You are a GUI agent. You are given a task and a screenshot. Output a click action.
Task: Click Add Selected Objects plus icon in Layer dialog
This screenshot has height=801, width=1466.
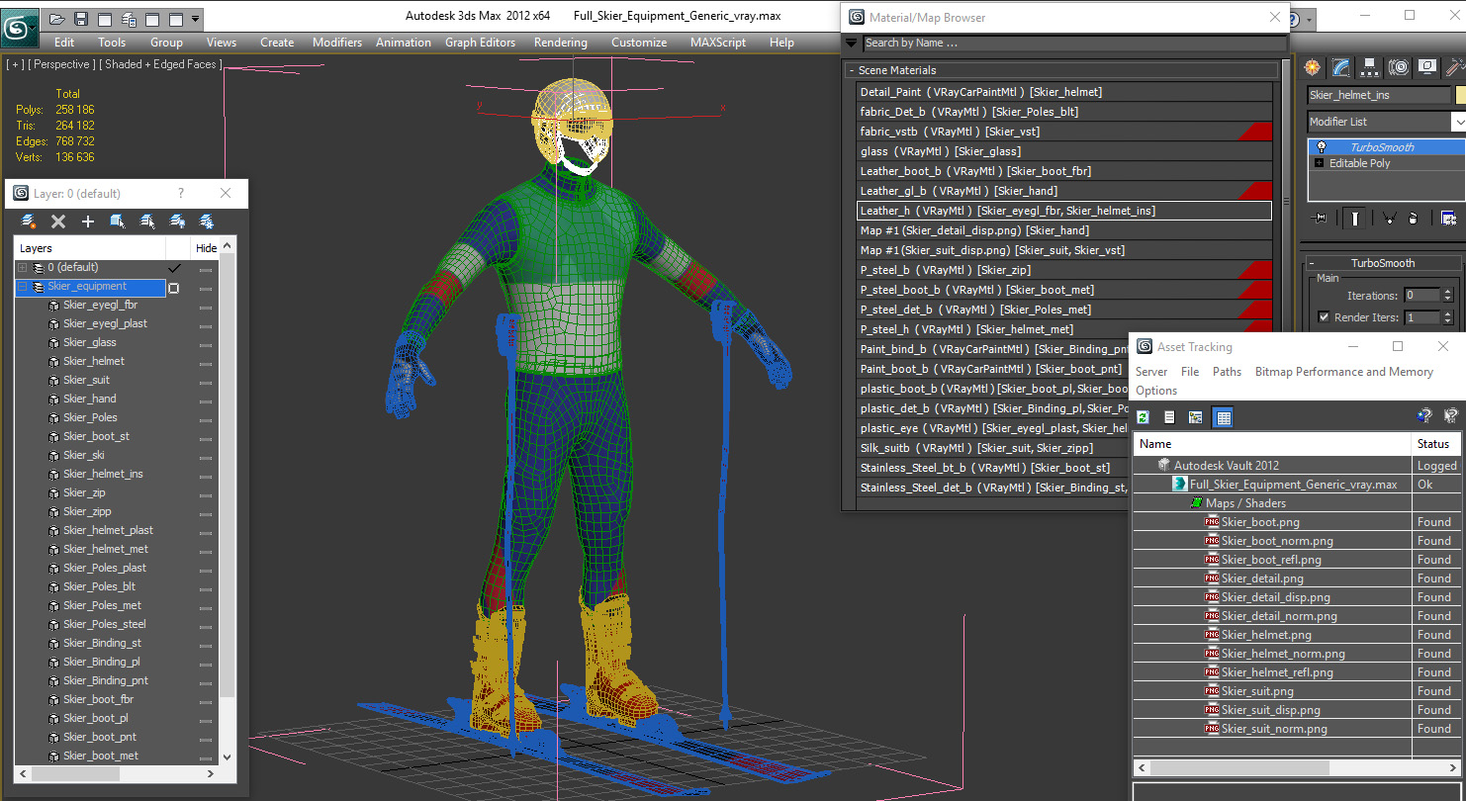coord(88,222)
